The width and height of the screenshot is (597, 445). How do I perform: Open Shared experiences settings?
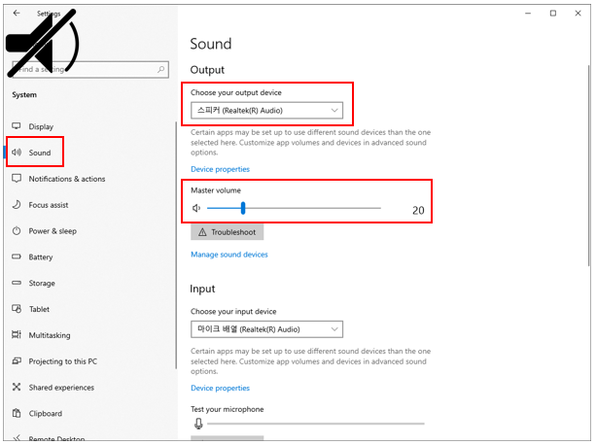tap(61, 388)
